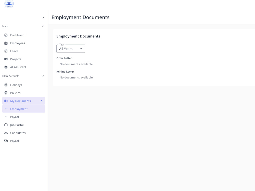255x191 pixels.
Task: Click the Holidays calendar icon
Action: [6, 85]
